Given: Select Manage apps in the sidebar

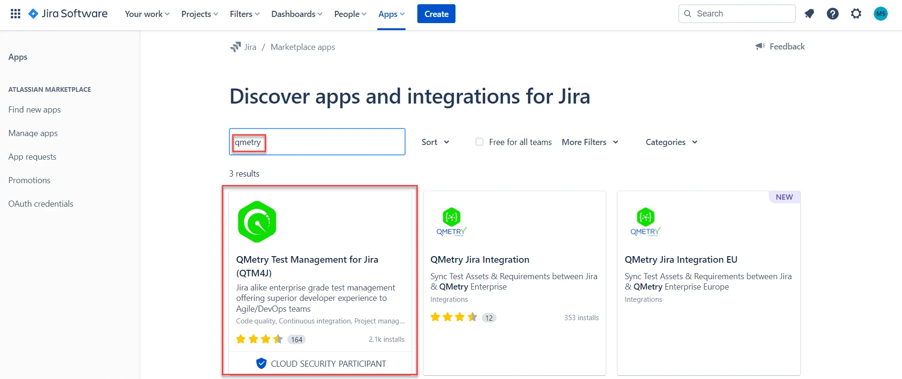Looking at the screenshot, I should pos(33,133).
